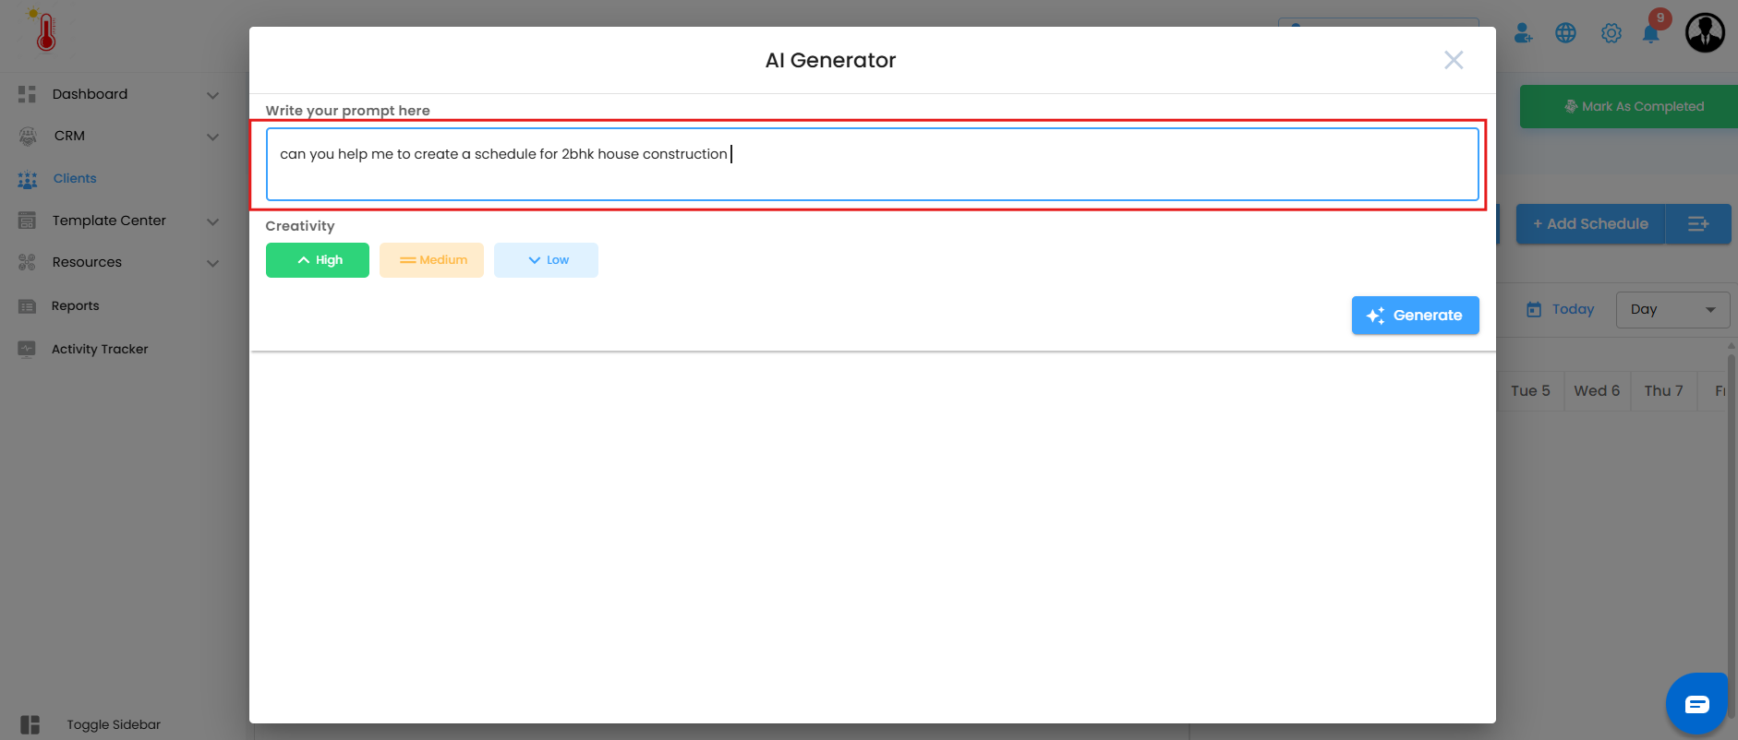This screenshot has width=1738, height=740.
Task: Open the settings gear icon
Action: pos(1611,33)
